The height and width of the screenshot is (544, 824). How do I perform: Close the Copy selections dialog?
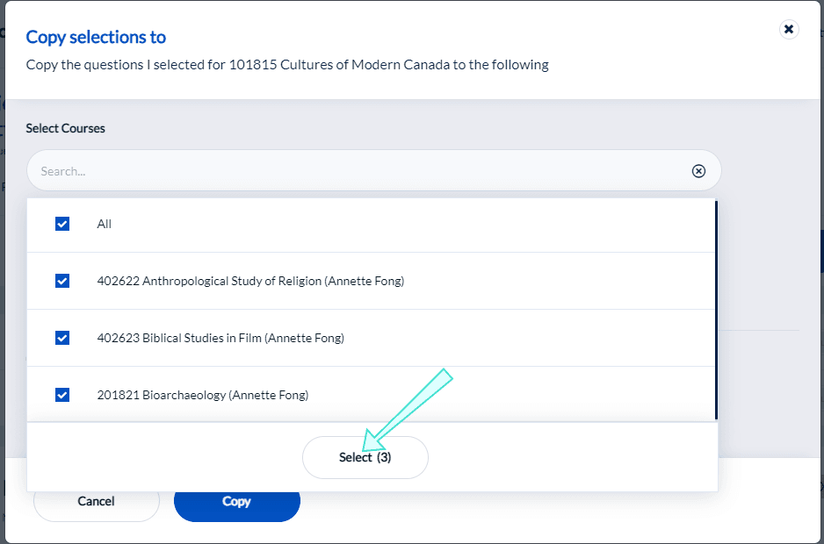(789, 30)
